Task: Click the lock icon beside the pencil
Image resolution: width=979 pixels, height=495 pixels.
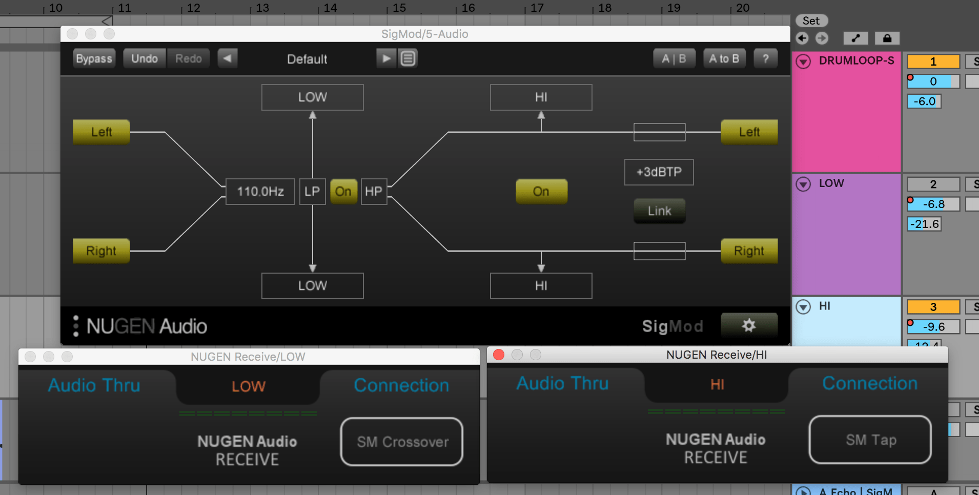Action: point(887,38)
